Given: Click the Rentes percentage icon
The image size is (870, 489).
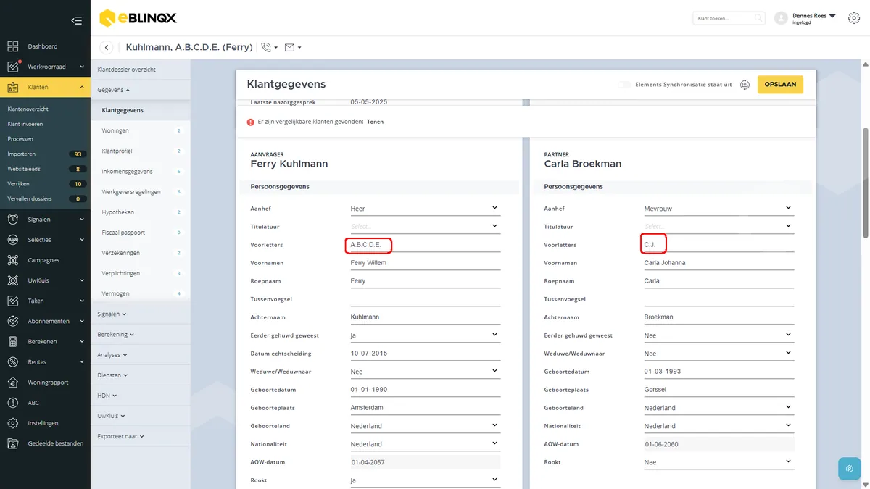Looking at the screenshot, I should [x=13, y=361].
